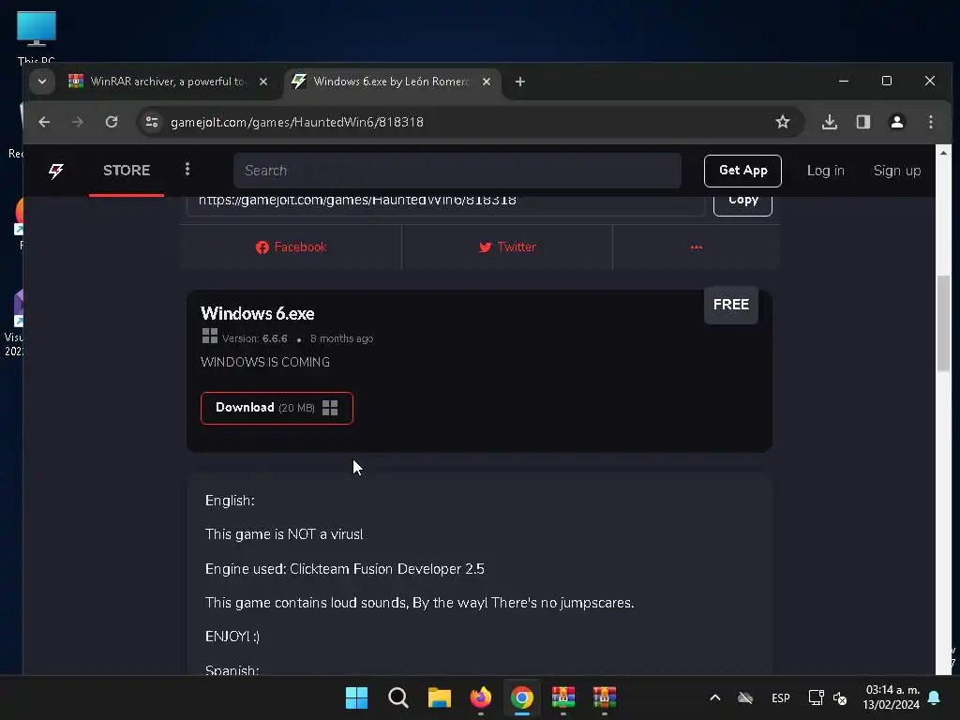Reload the page
960x720 pixels.
[x=112, y=122]
